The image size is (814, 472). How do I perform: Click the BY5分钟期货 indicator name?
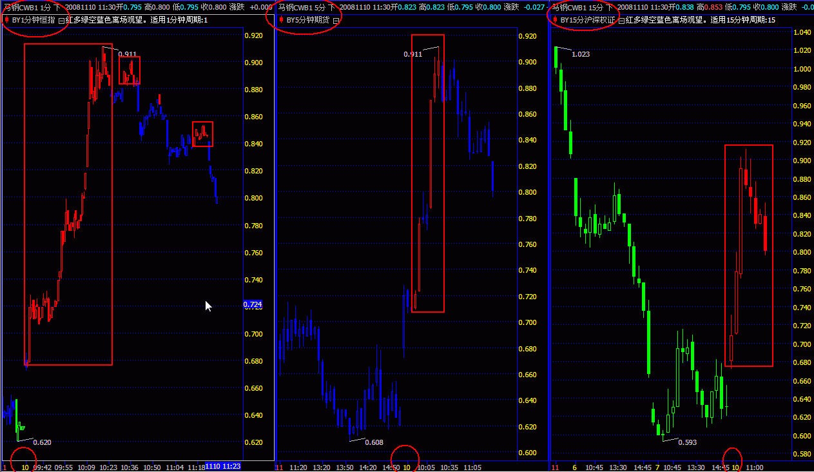click(x=308, y=20)
